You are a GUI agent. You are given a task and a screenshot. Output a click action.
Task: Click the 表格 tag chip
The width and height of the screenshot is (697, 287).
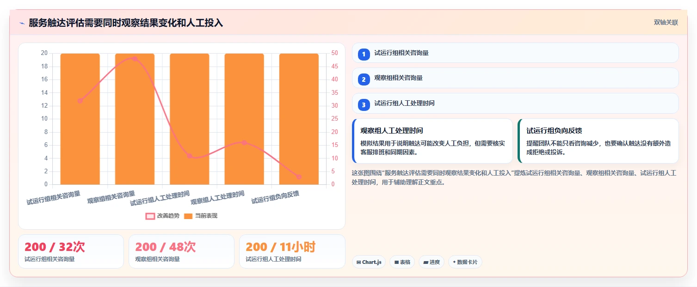pos(402,262)
